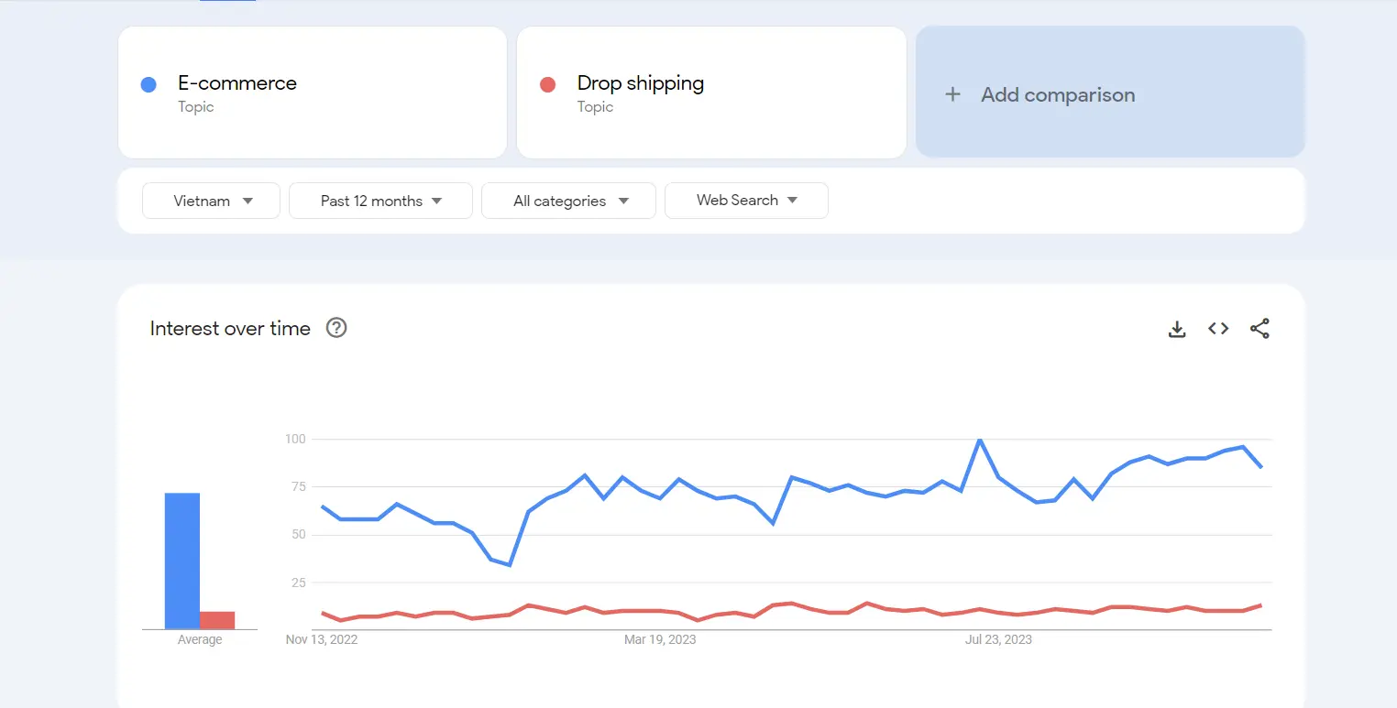Select the Drop shipping topic card

point(711,92)
